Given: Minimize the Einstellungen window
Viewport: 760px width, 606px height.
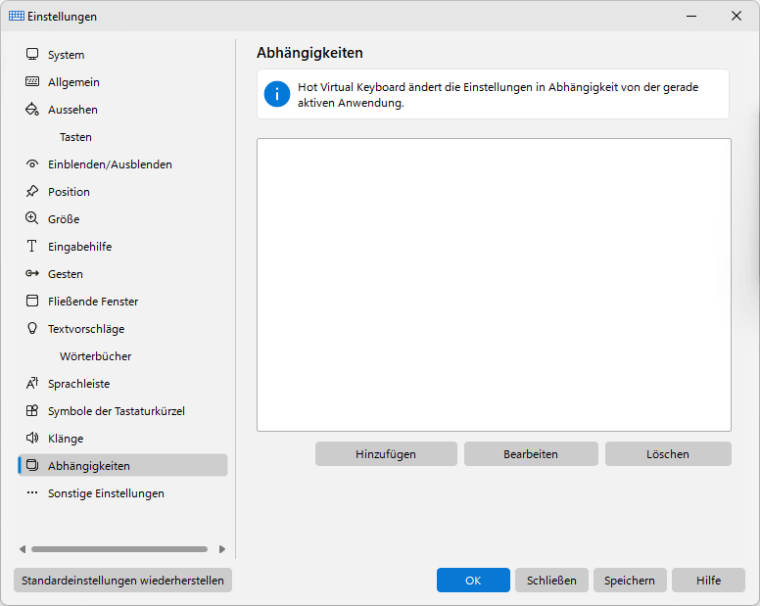Looking at the screenshot, I should pyautogui.click(x=691, y=16).
